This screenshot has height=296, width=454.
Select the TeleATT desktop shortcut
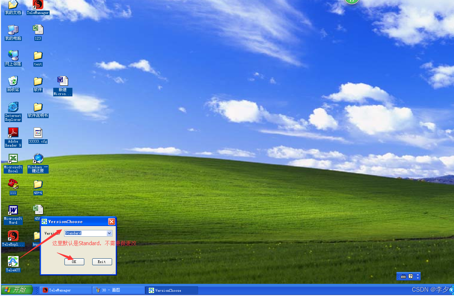pyautogui.click(x=13, y=264)
